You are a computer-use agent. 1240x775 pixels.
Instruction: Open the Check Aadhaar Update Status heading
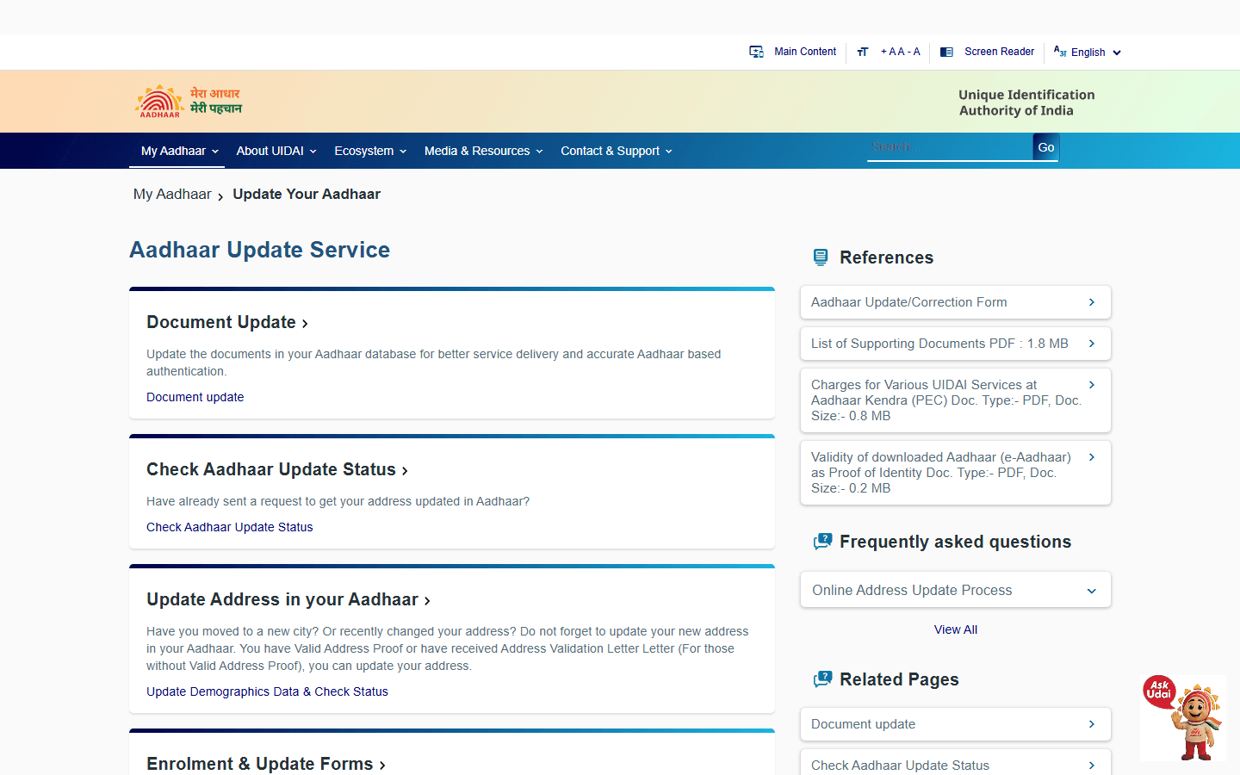click(x=277, y=469)
